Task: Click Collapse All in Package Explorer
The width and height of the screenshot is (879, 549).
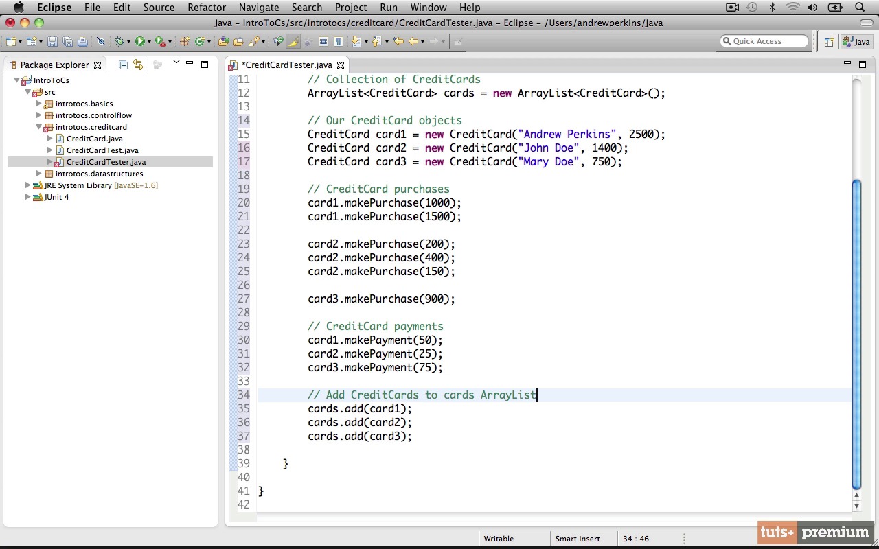Action: click(x=124, y=65)
